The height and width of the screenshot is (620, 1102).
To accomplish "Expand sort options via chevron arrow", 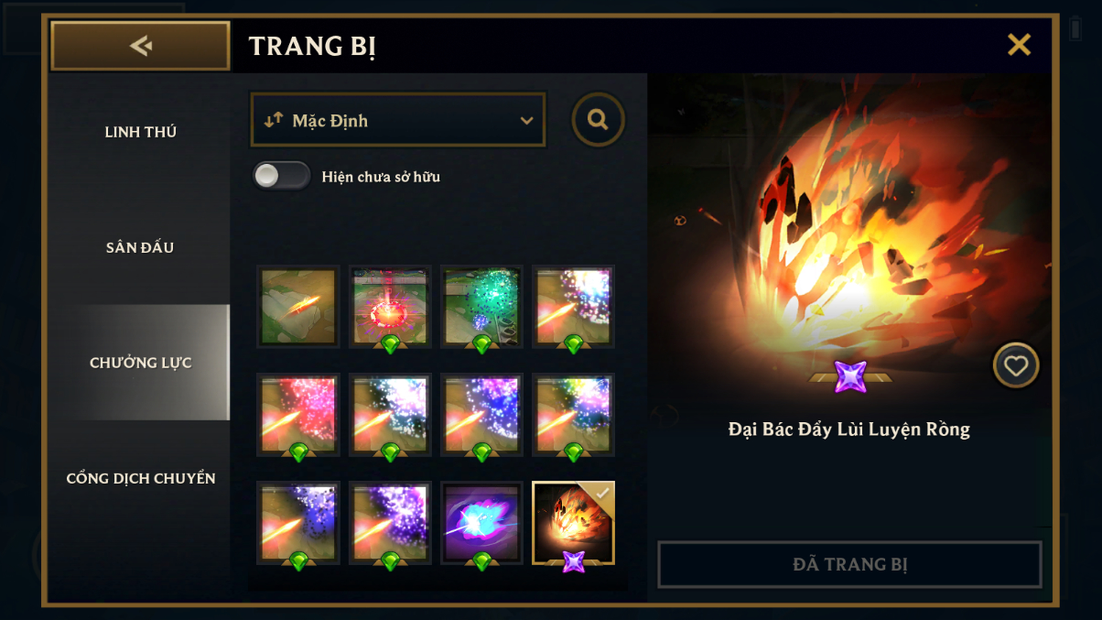I will [526, 121].
